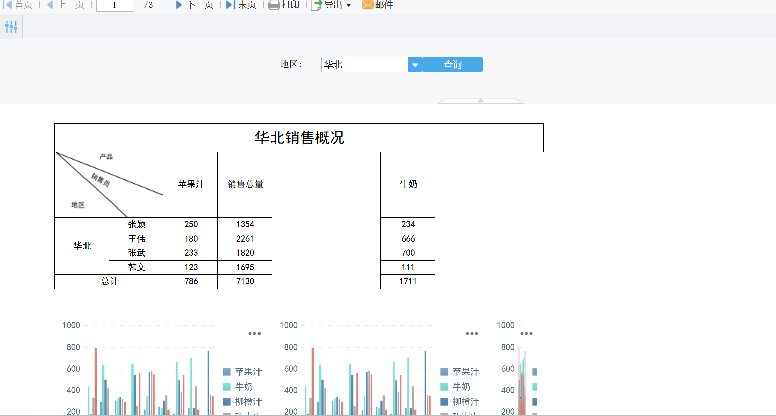Select the 苹果汁 column header

[191, 184]
